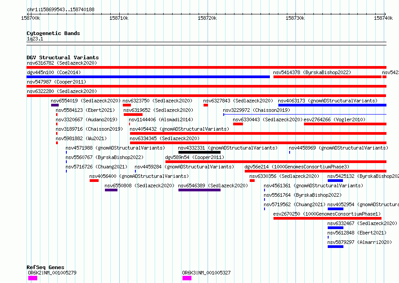Click the long red bar of nsv6334345
The image size is (399, 283).
click(258, 143)
